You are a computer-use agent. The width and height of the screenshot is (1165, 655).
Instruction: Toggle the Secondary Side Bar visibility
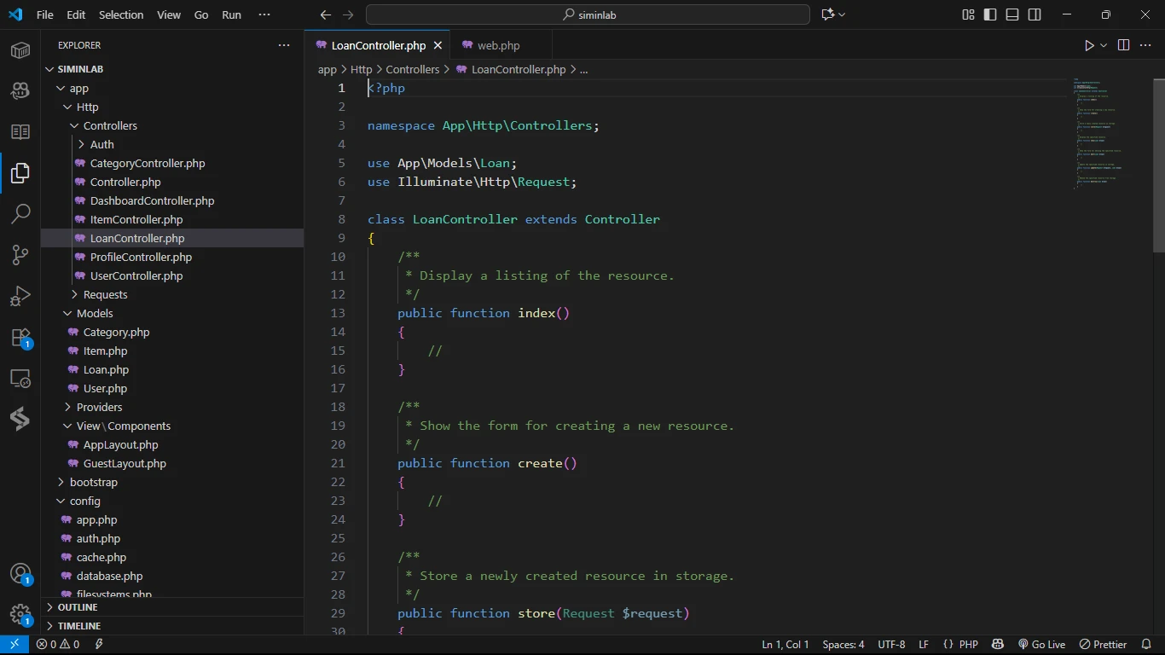pos(1035,14)
